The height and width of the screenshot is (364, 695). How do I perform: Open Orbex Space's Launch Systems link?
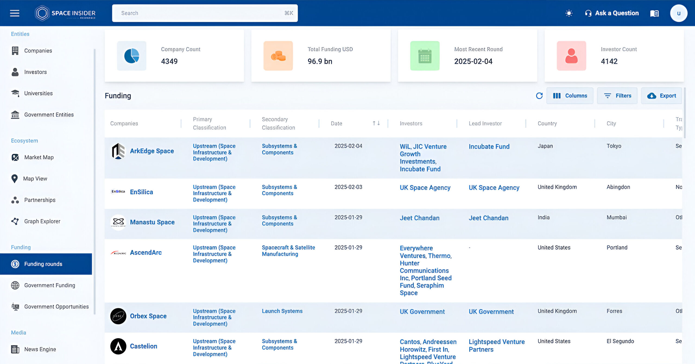[282, 311]
